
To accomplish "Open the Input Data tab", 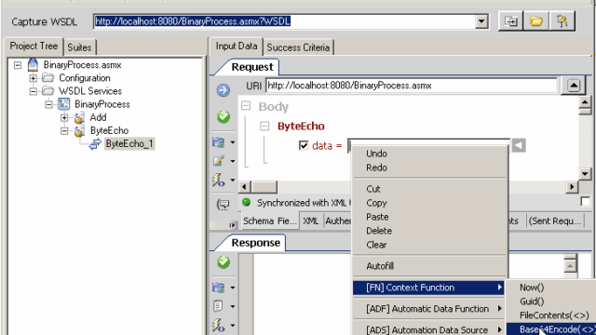I will (237, 47).
